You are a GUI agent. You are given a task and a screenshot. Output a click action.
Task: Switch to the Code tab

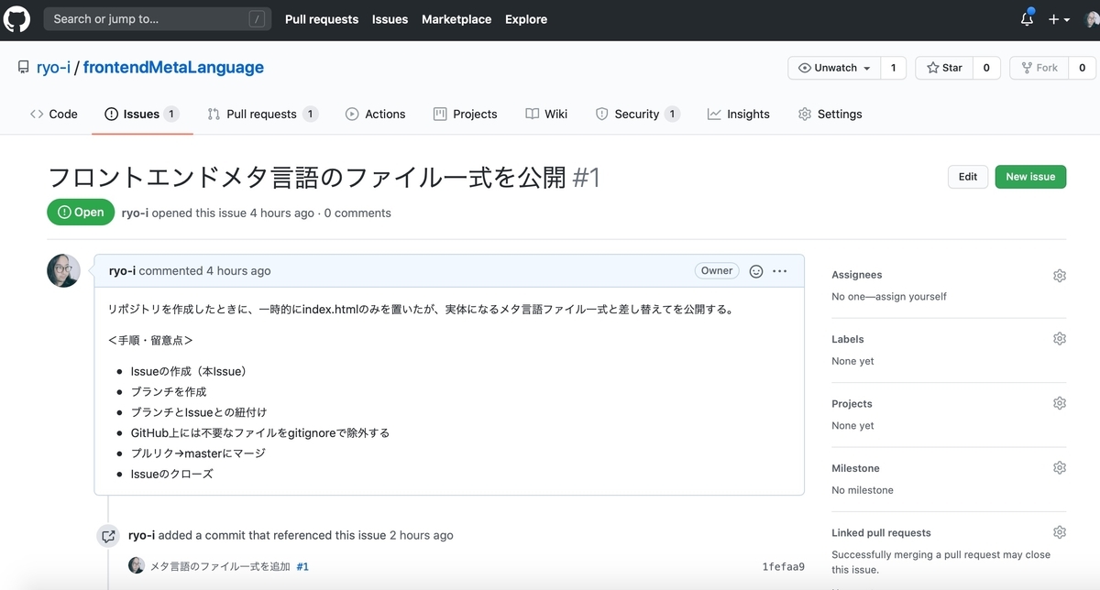pyautogui.click(x=53, y=115)
